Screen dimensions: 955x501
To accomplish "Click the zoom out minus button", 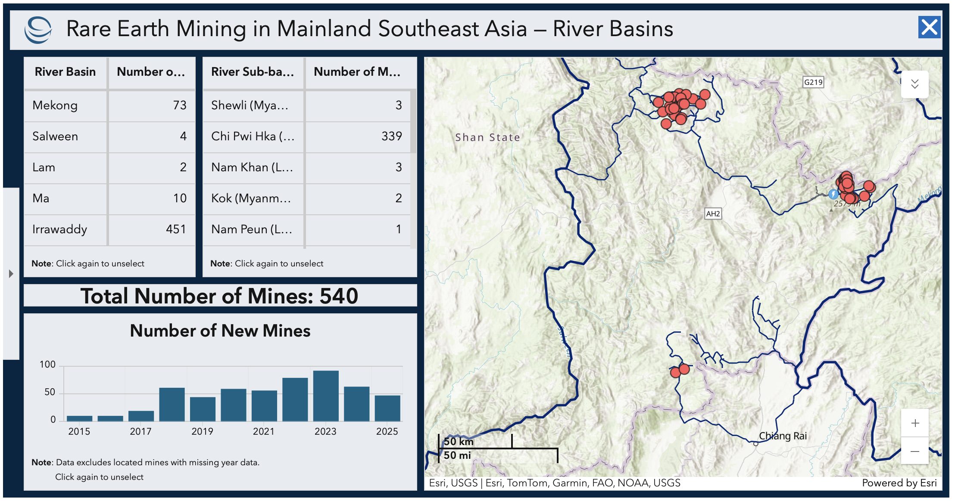I will pos(914,451).
